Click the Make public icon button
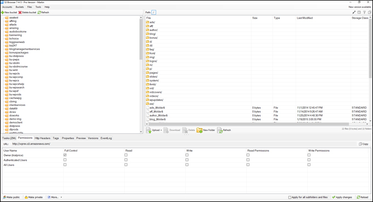The height and width of the screenshot is (202, 373). tap(4, 197)
